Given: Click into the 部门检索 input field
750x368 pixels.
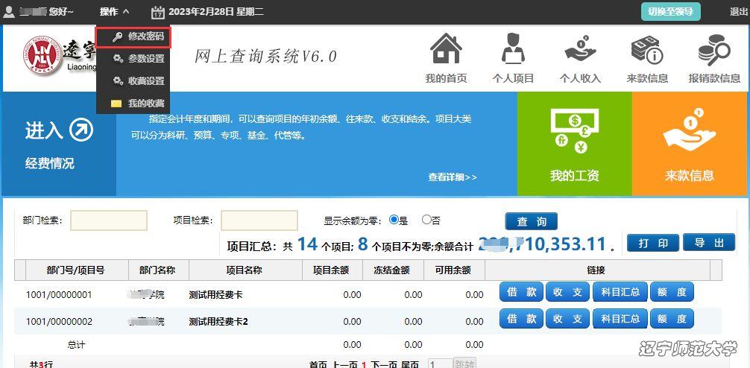Looking at the screenshot, I should click(x=109, y=221).
